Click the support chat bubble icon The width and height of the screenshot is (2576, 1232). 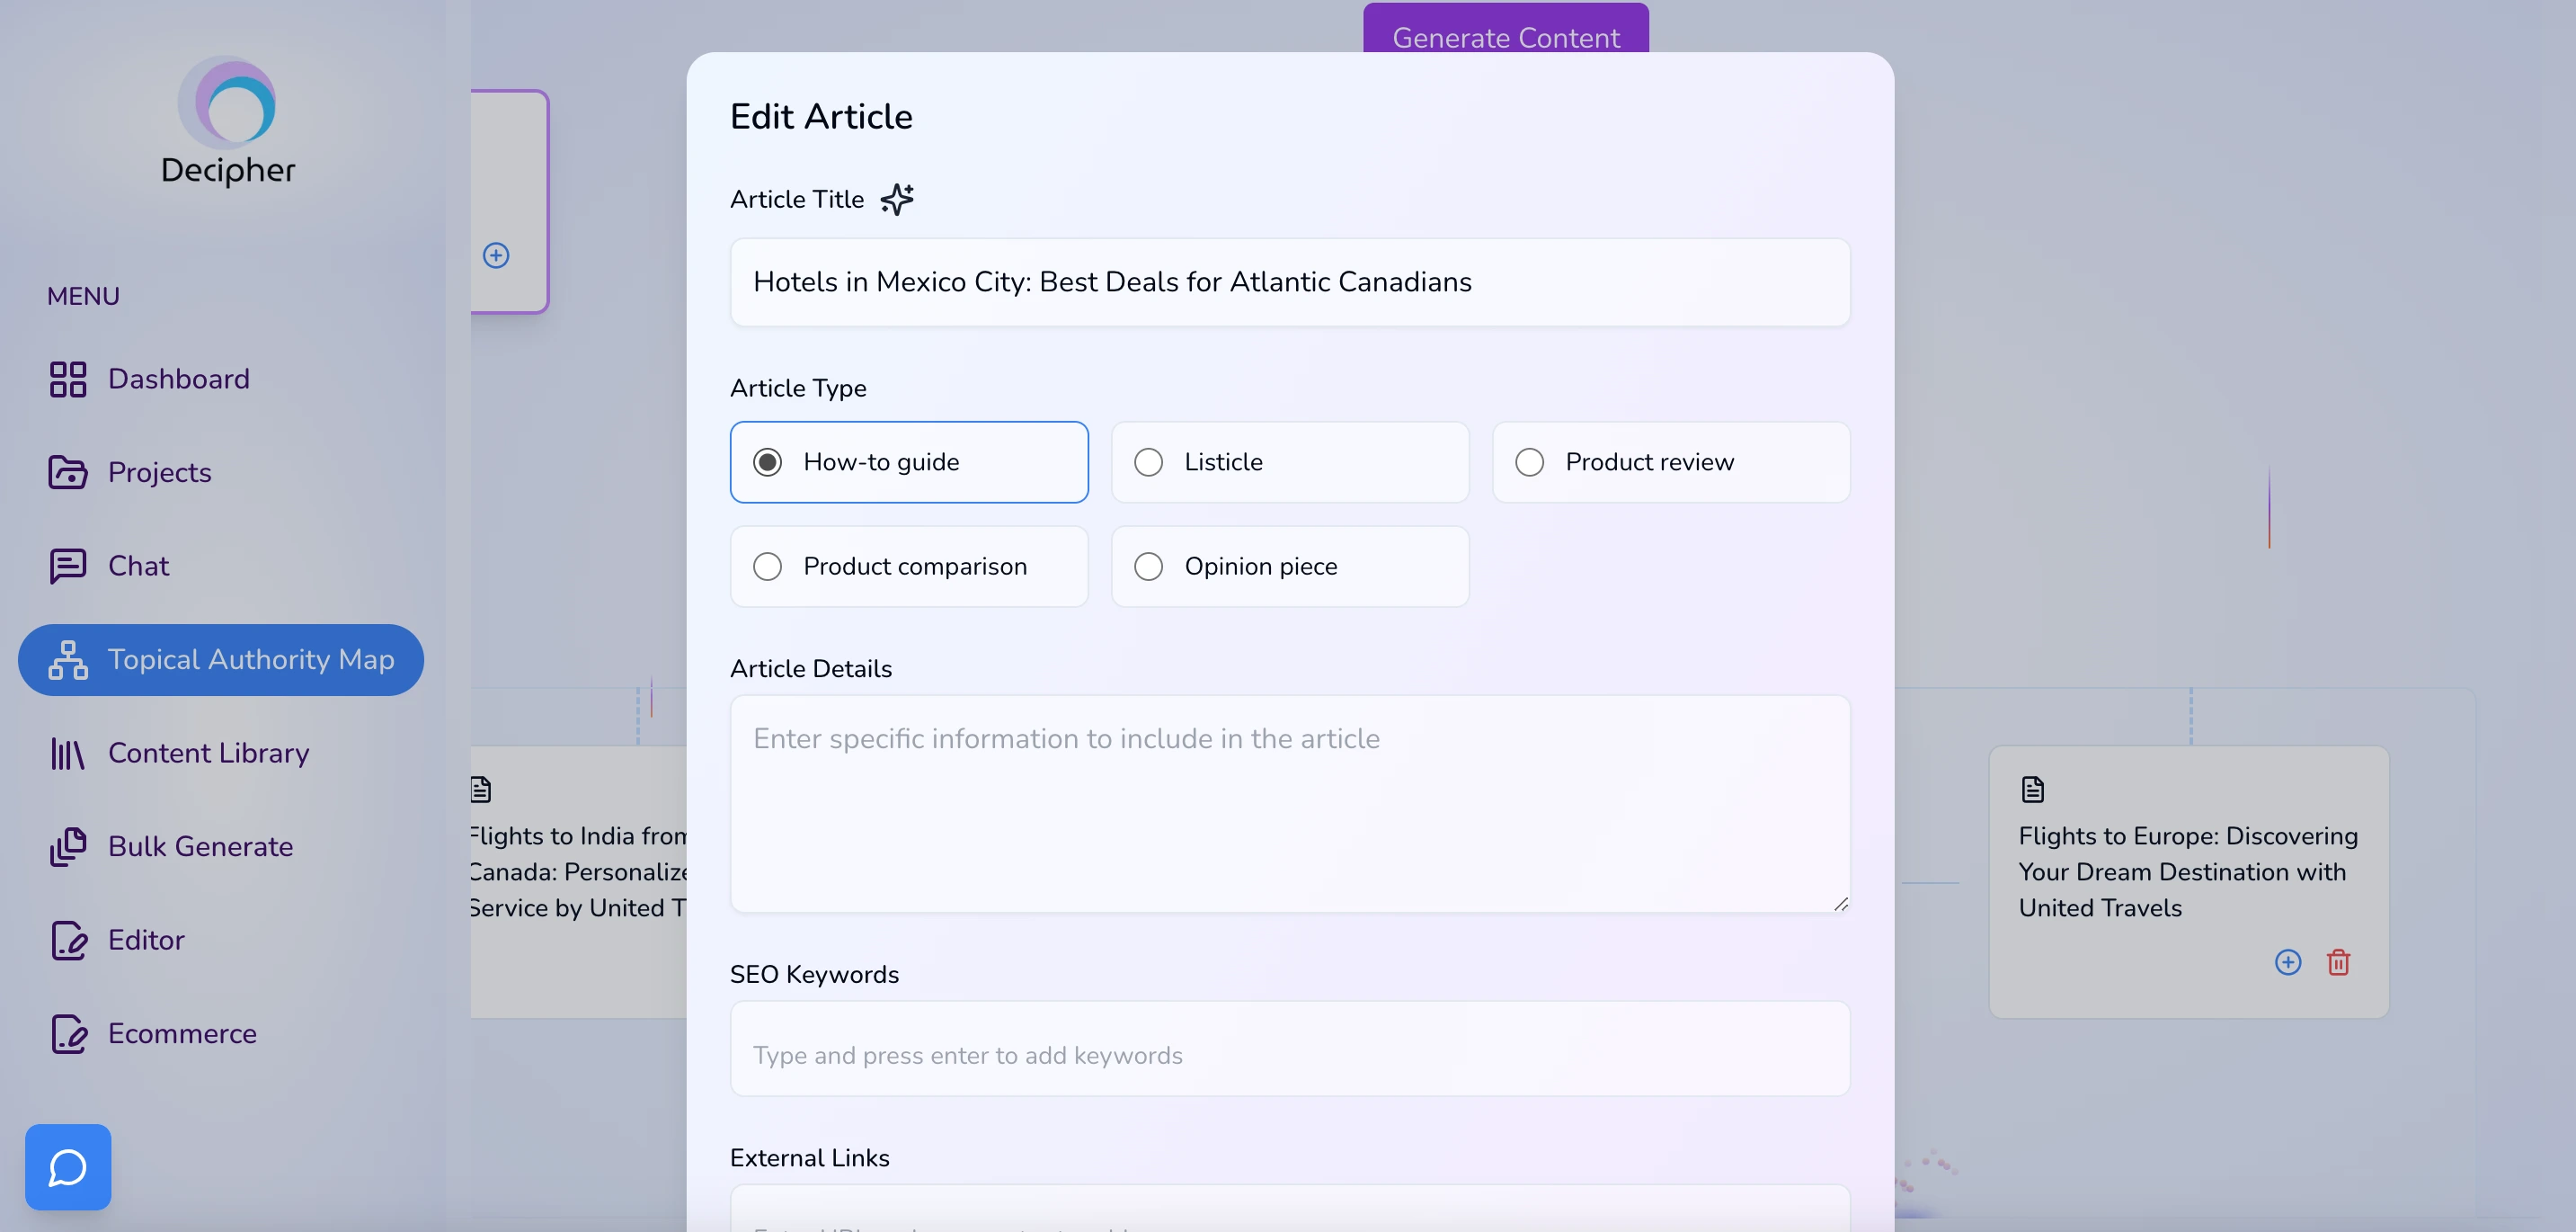pyautogui.click(x=67, y=1166)
